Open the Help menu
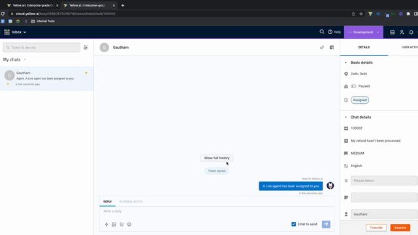 (x=334, y=32)
